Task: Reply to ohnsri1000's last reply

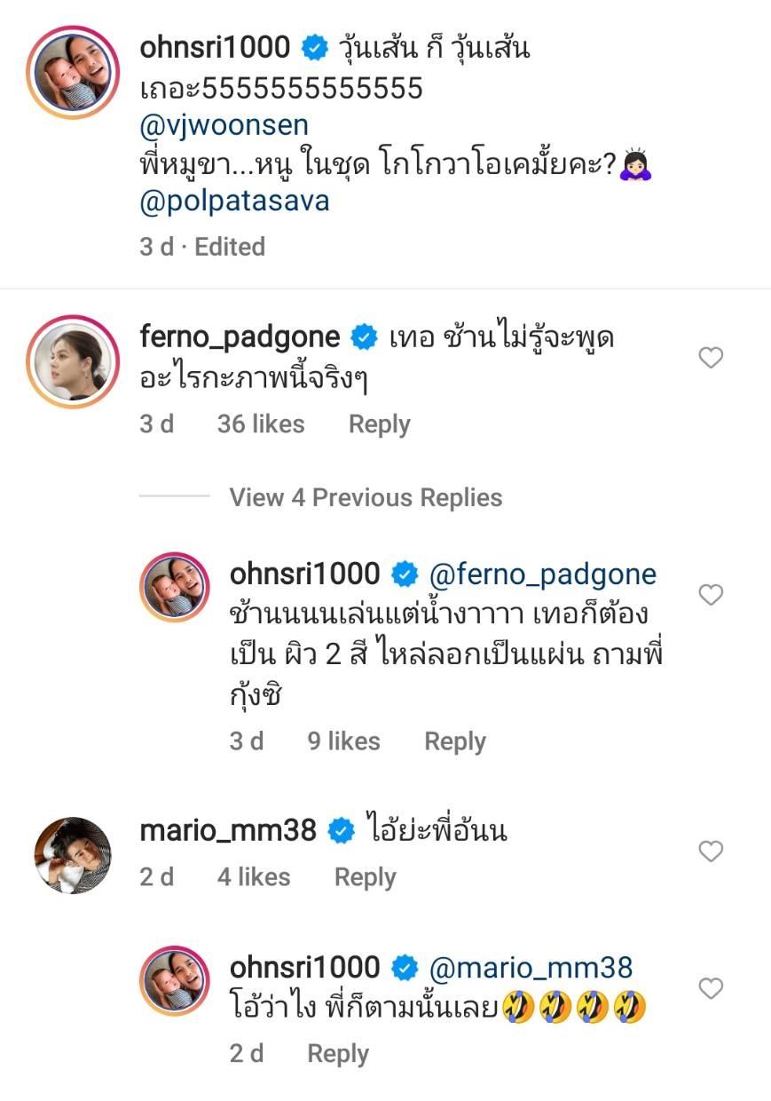Action: point(337,1054)
